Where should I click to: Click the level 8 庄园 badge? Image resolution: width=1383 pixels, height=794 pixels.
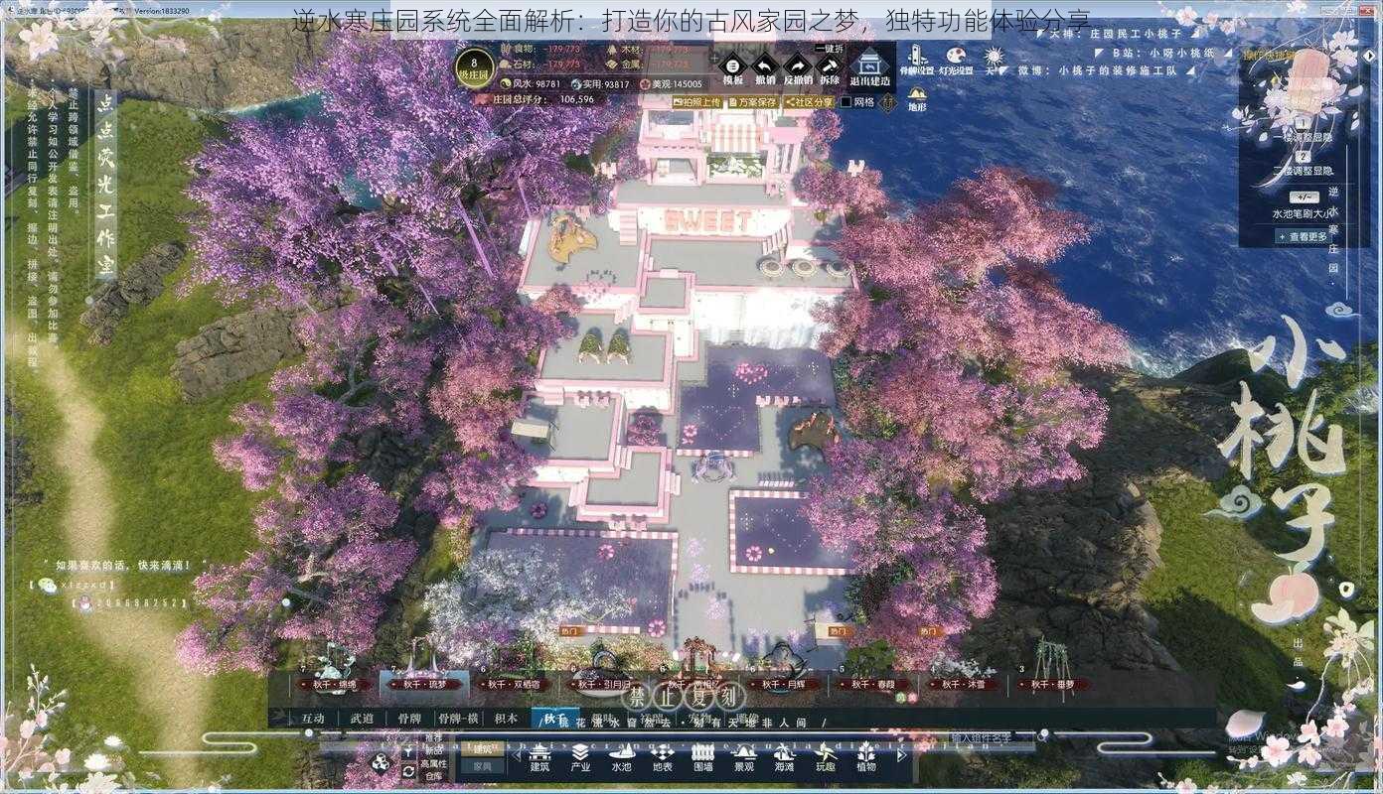(474, 66)
